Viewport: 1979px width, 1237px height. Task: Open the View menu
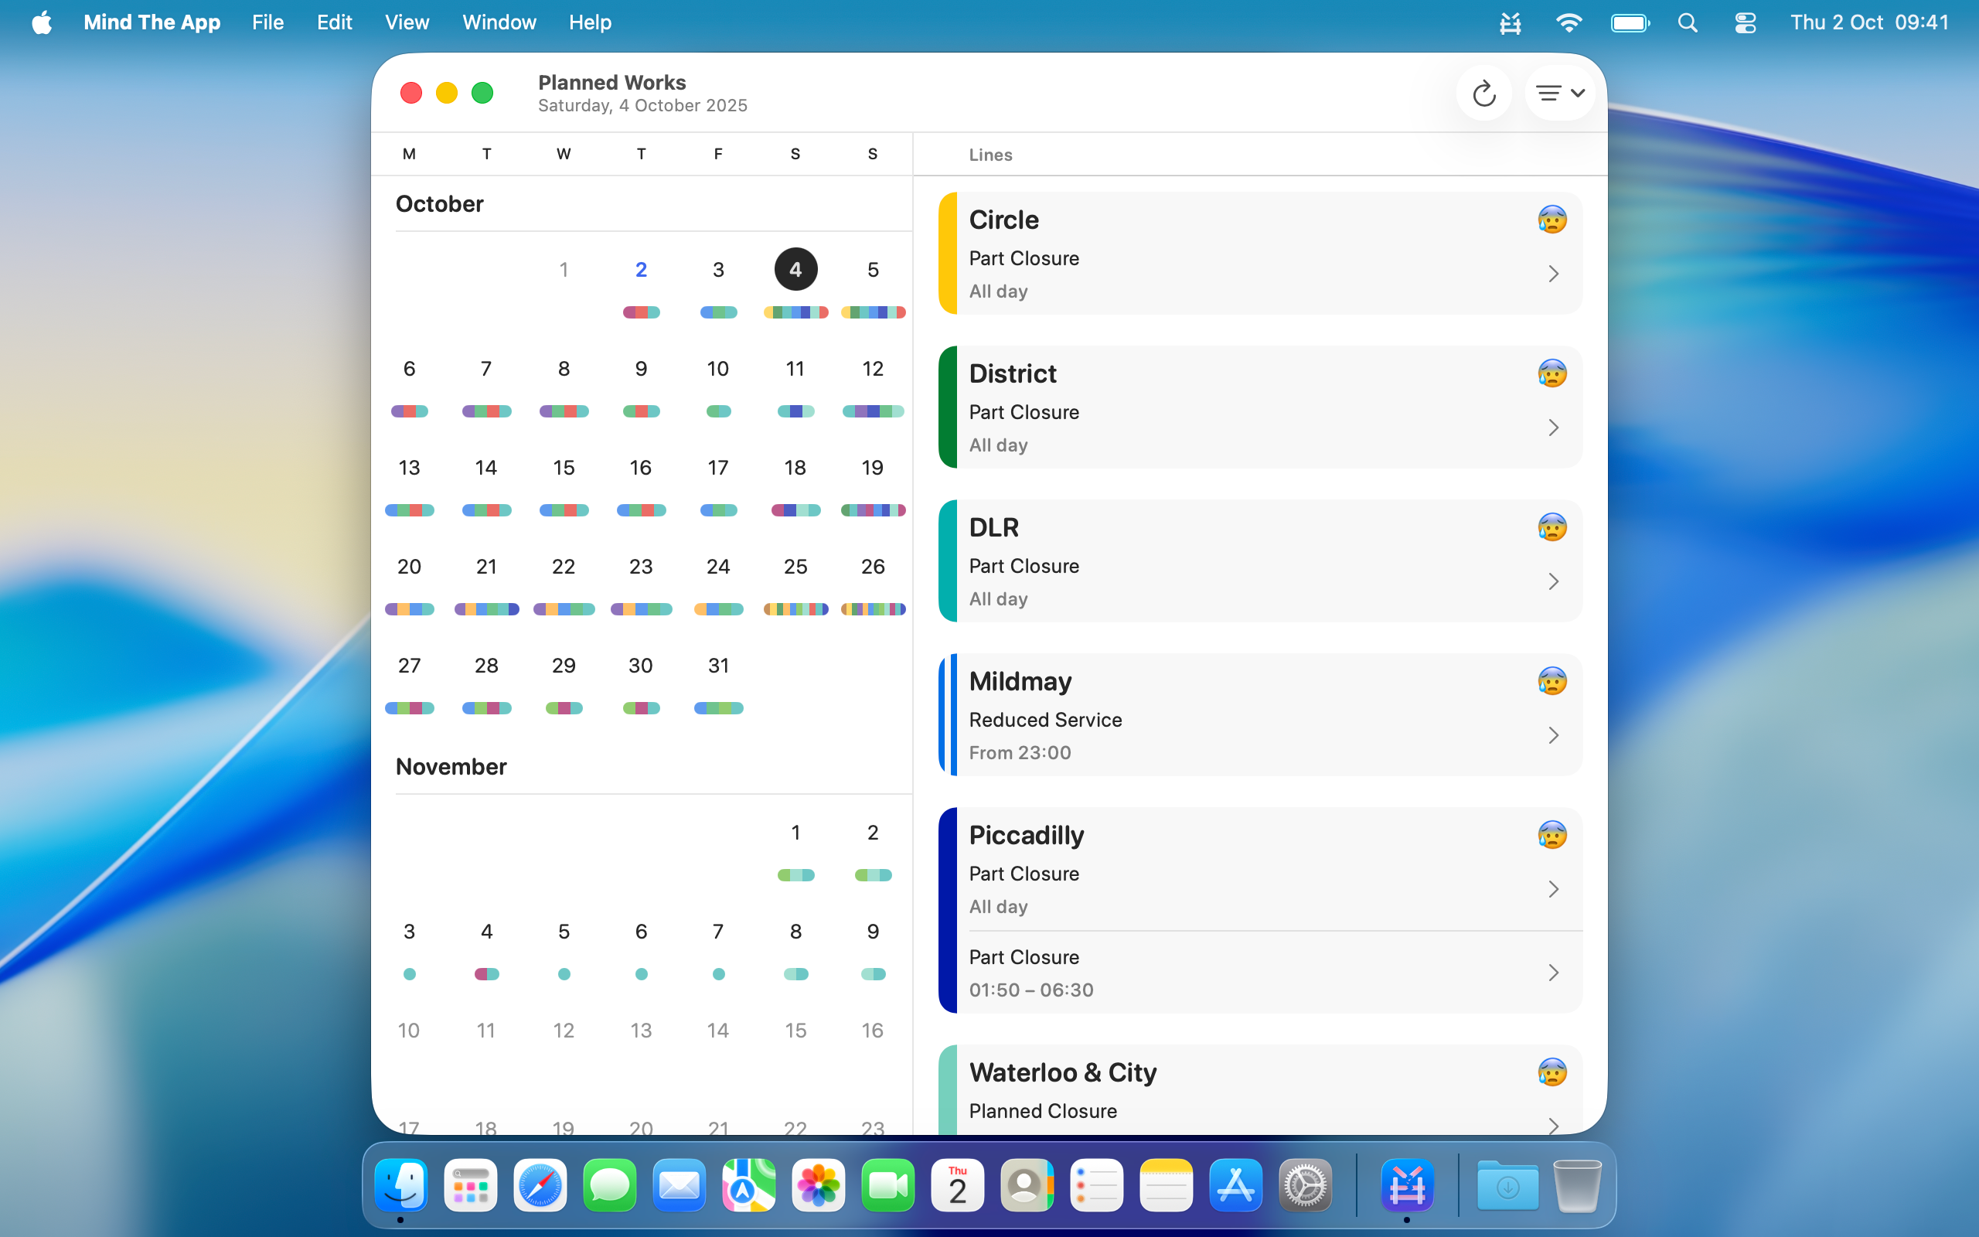(x=407, y=23)
